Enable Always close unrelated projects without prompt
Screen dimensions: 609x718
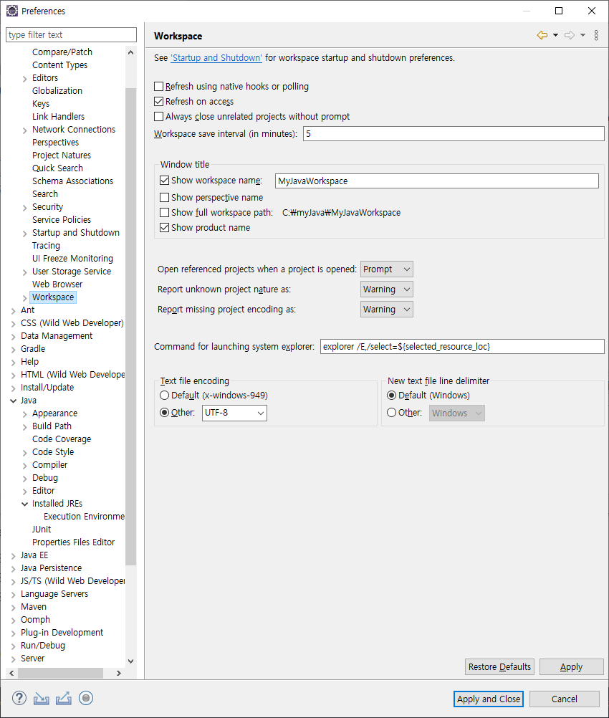tap(159, 116)
